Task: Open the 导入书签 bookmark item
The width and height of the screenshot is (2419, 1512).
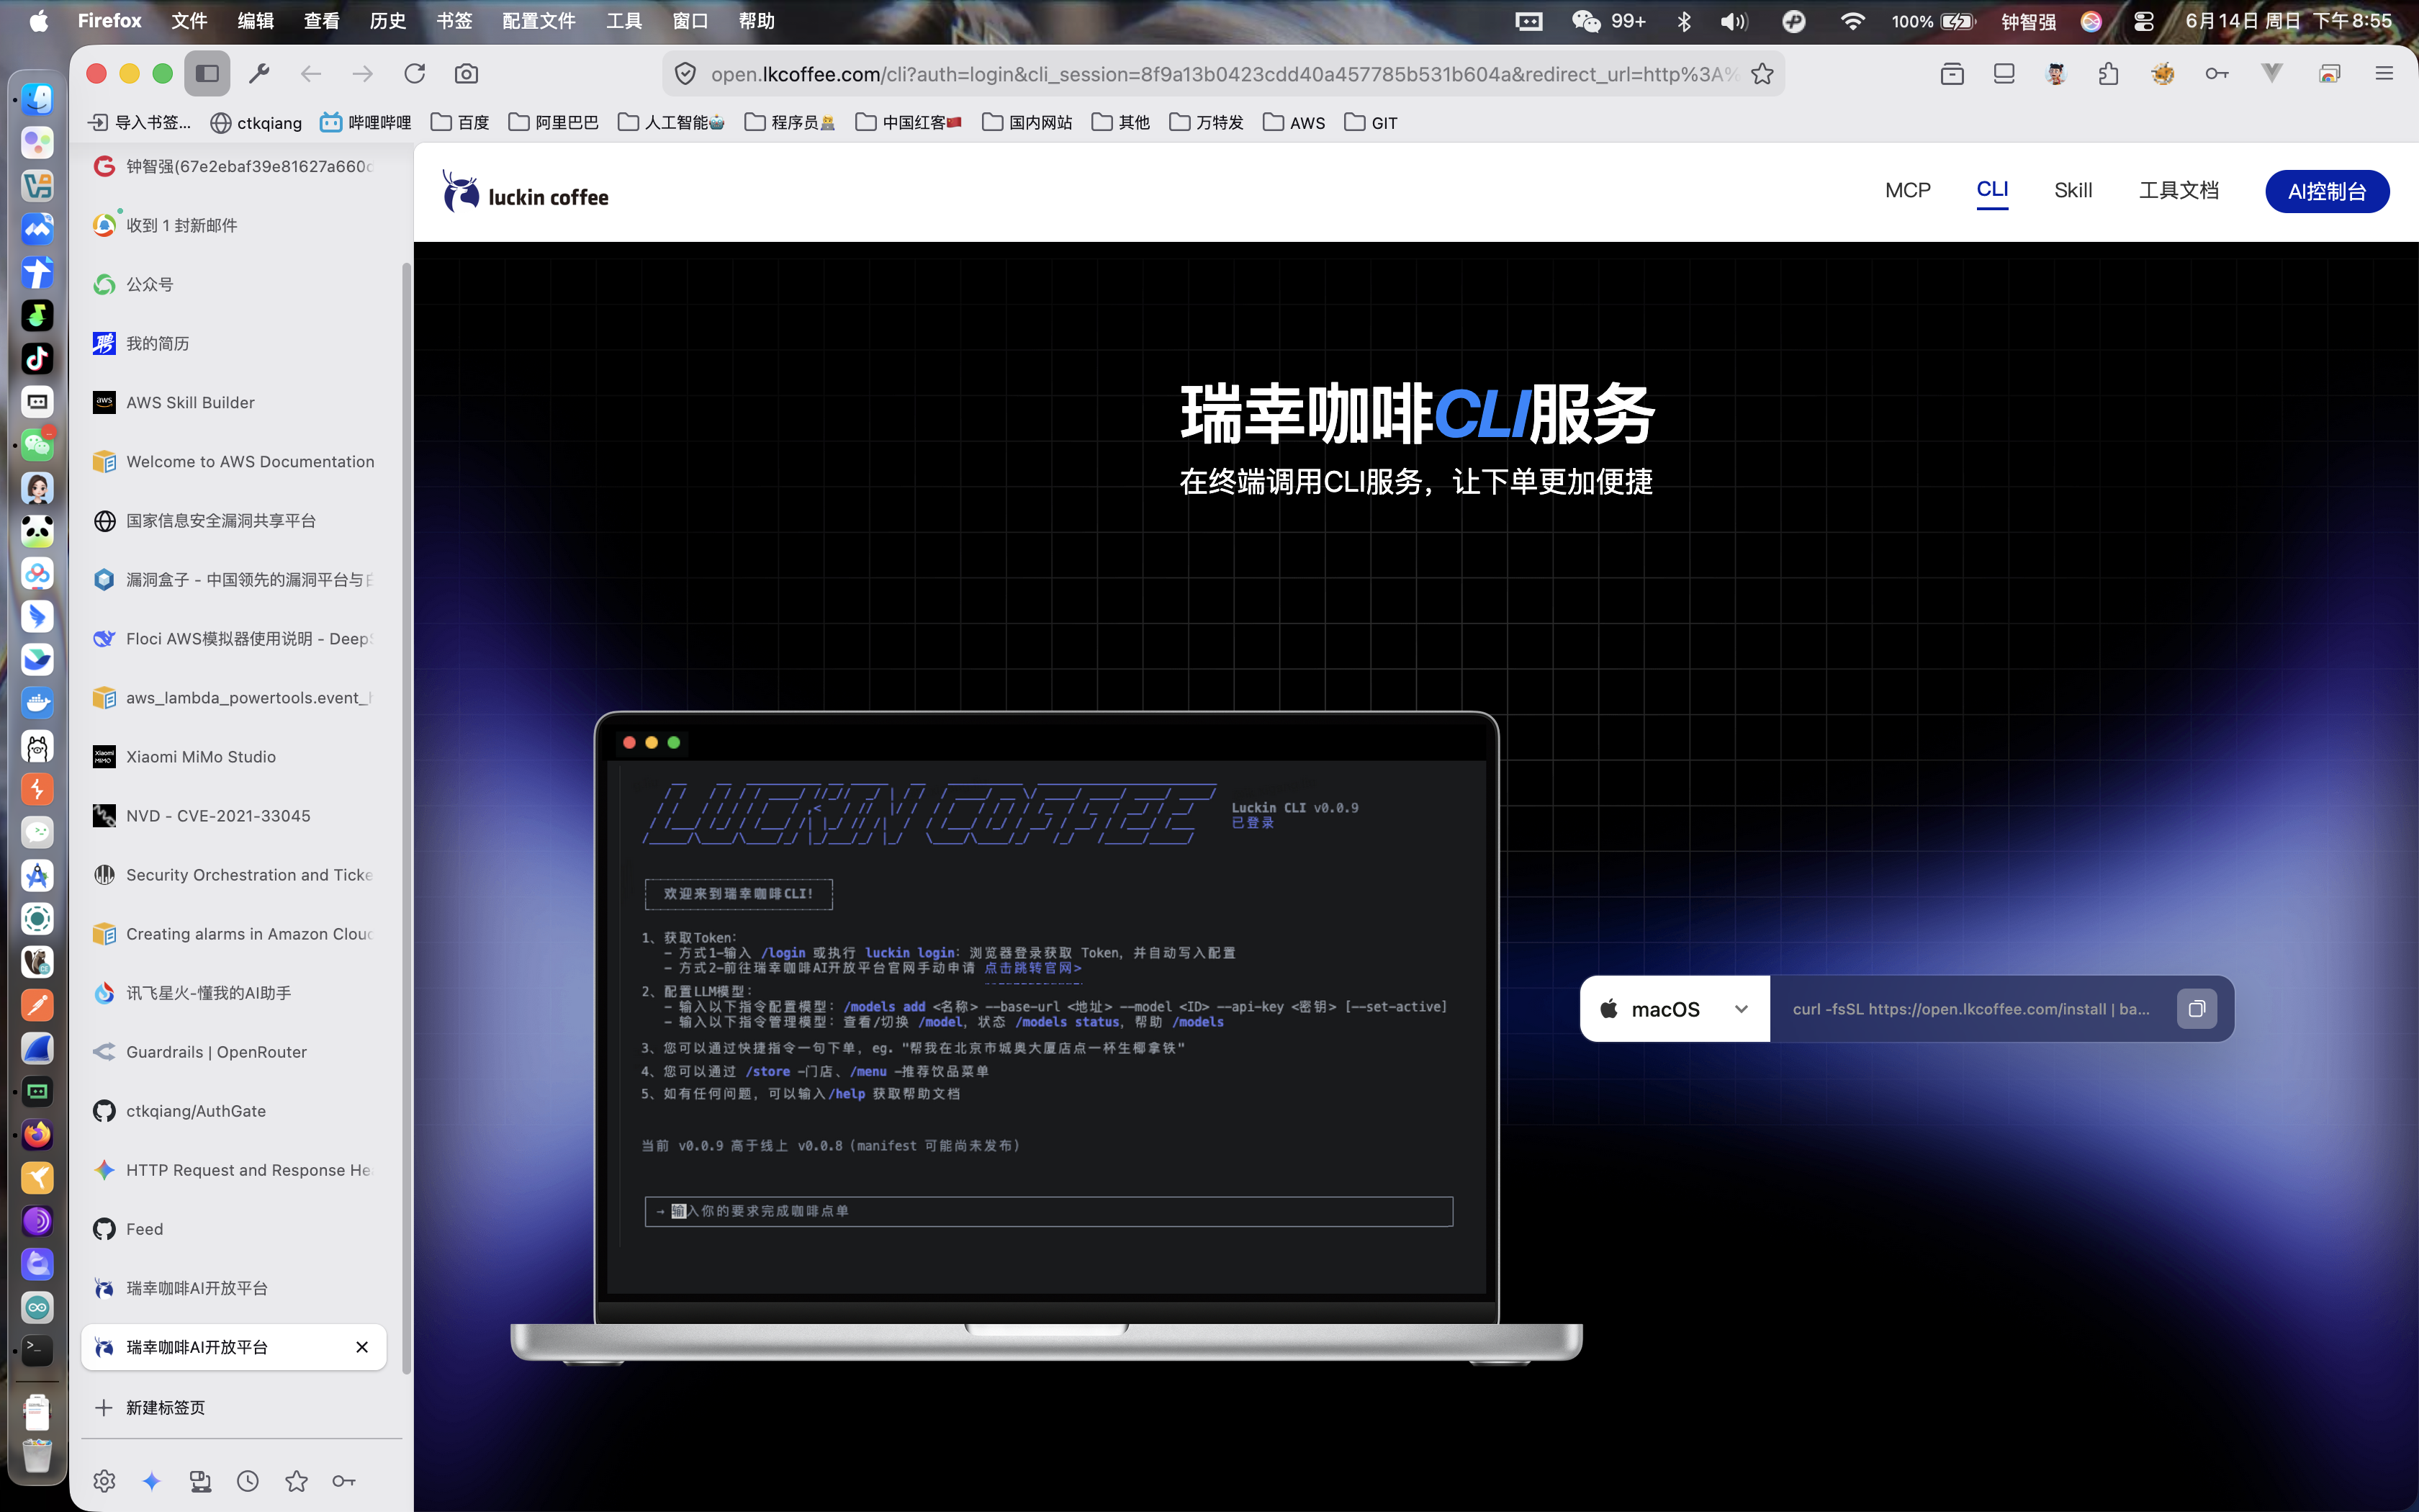Action: click(140, 122)
